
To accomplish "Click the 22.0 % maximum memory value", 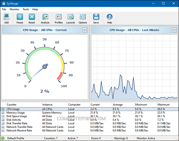I will pos(161,113).
